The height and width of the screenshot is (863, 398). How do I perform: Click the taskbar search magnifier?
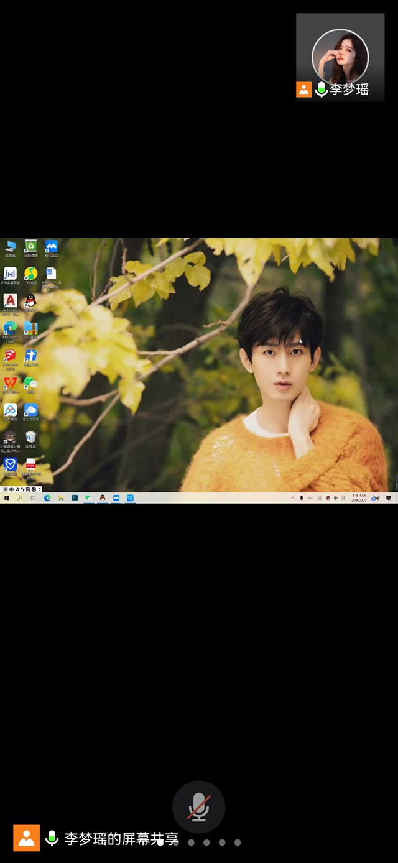pyautogui.click(x=20, y=498)
